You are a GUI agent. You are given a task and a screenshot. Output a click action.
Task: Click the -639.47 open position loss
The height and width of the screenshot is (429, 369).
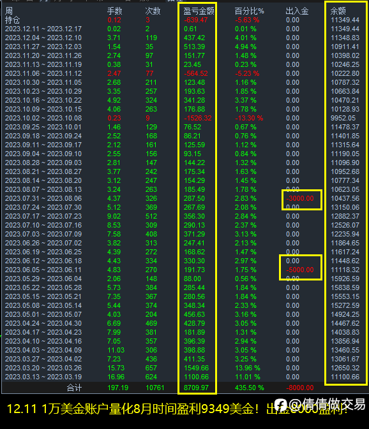[195, 20]
